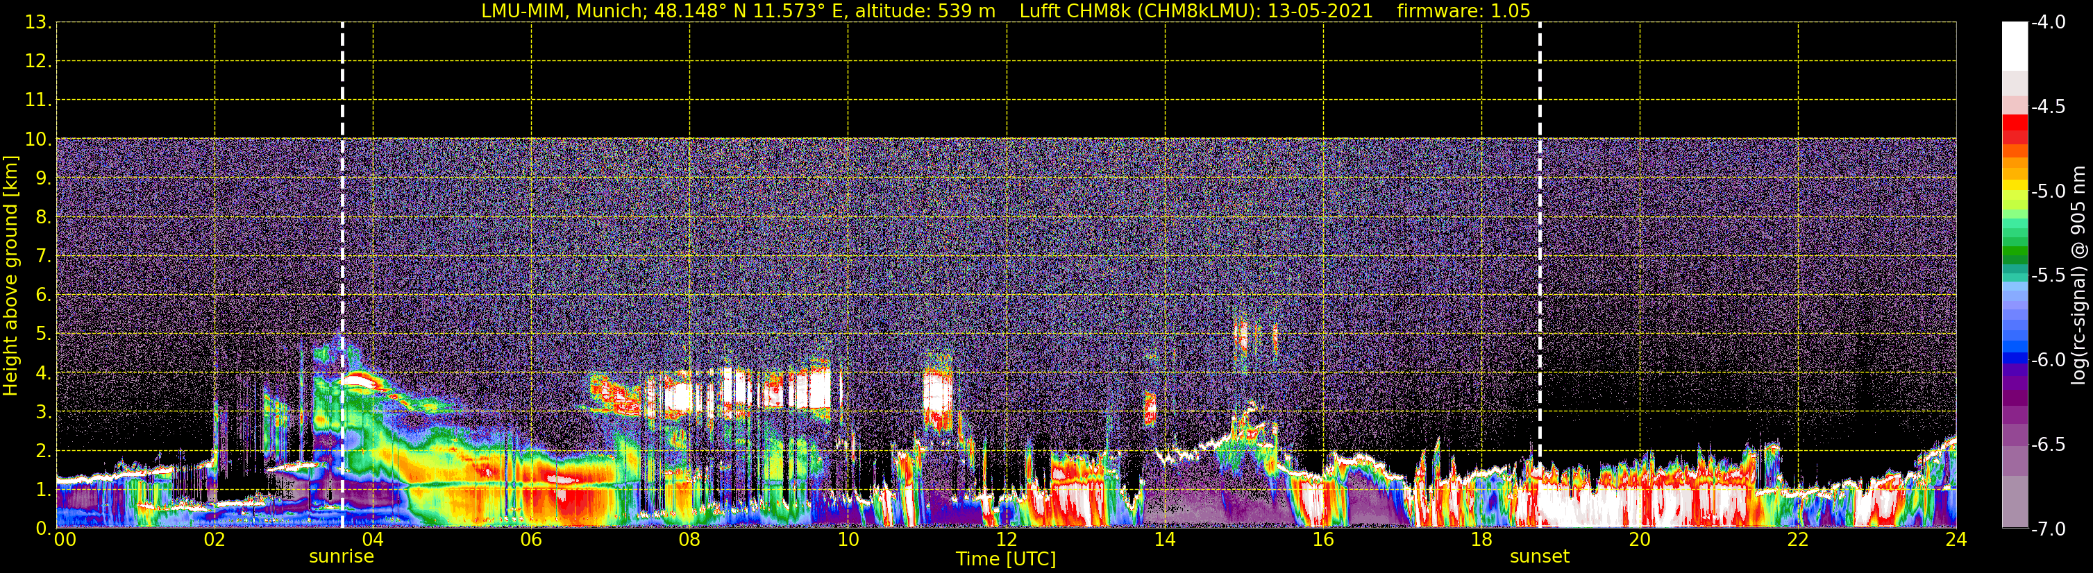Viewport: 2093px width, 573px height.
Task: Pick the white top segment of the colorbar
Action: point(2014,46)
